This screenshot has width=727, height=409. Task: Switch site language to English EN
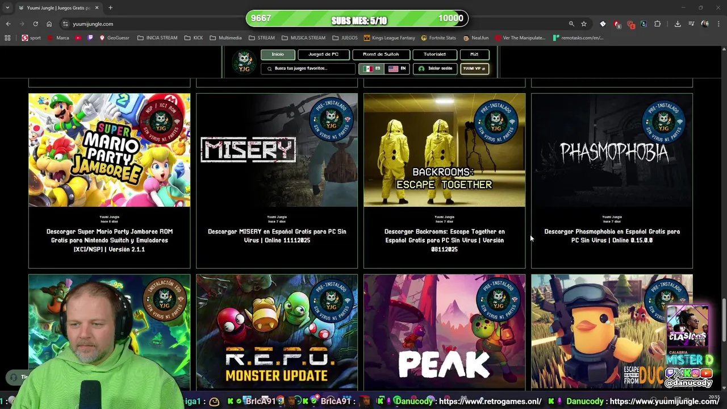point(397,69)
